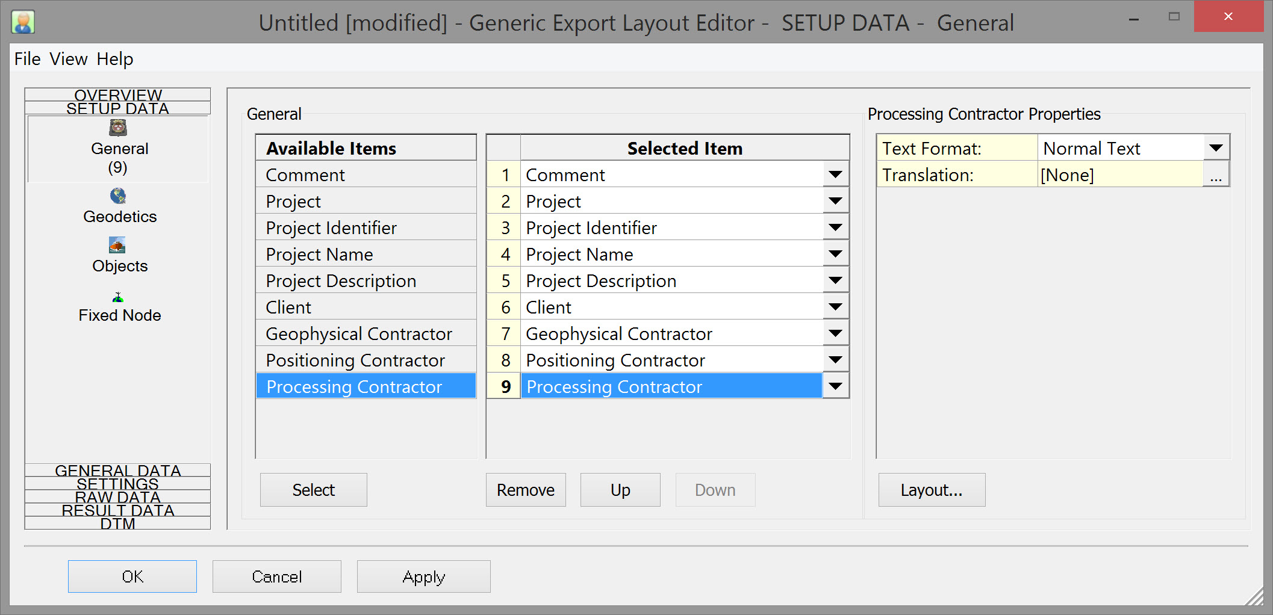Select Geophysical Contractor in Available Items
Image resolution: width=1273 pixels, height=615 pixels.
[359, 334]
